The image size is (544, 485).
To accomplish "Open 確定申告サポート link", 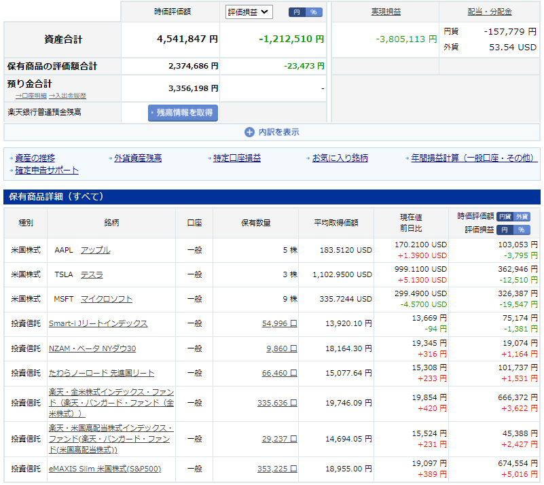I will 47,170.
